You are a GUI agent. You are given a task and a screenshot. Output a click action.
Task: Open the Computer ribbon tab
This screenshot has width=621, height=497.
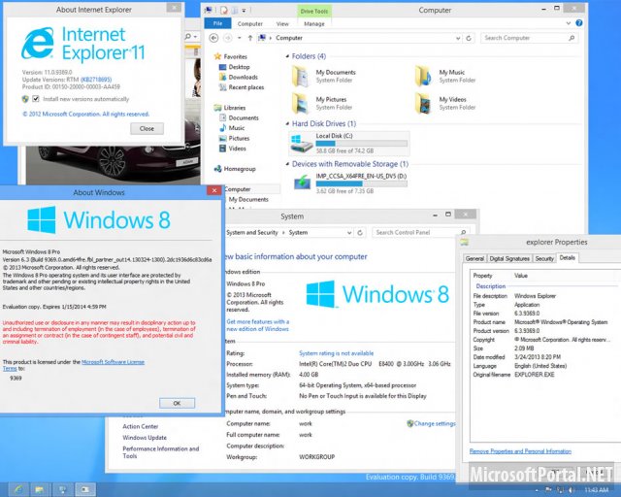click(250, 23)
